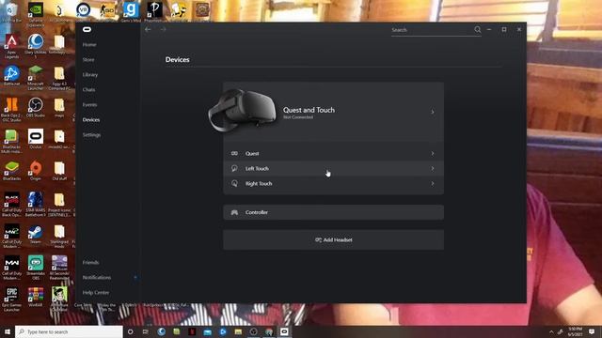Open Task View on the taskbar
This screenshot has width=602, height=338.
coord(146,331)
